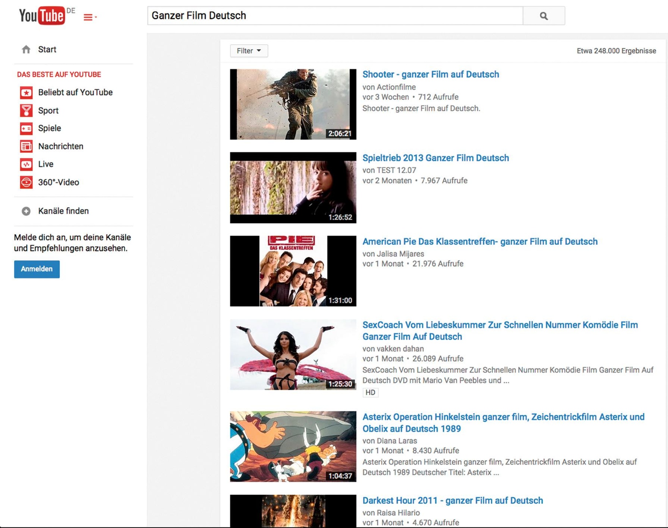This screenshot has height=528, width=668.
Task: Click the text 'Etwa 248.000 Ergebnisse'
Action: [616, 51]
